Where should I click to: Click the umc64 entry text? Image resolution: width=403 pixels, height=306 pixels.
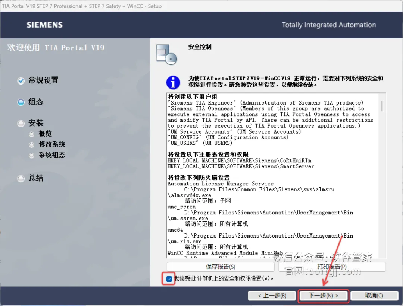point(175,230)
